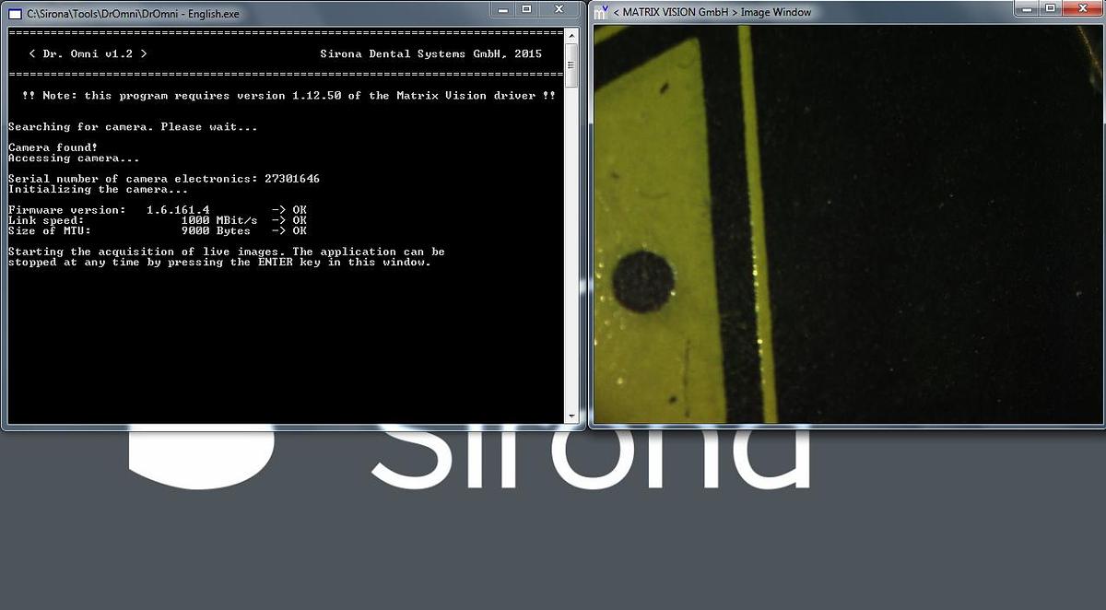This screenshot has height=610, width=1106.
Task: Maximize the MATRIX VISION Image Window
Action: pos(1050,7)
